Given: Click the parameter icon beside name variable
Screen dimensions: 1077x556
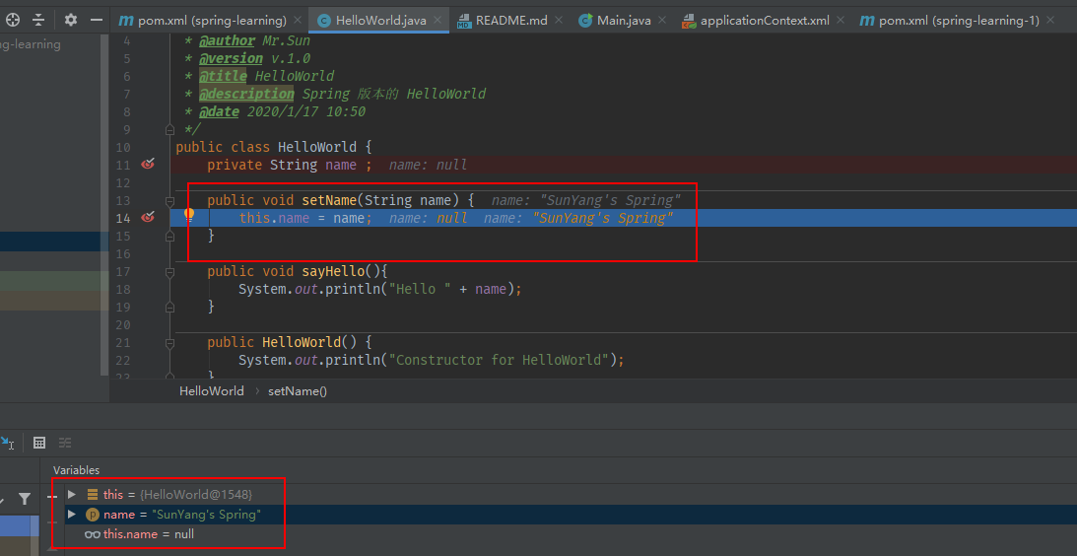Looking at the screenshot, I should pyautogui.click(x=92, y=514).
